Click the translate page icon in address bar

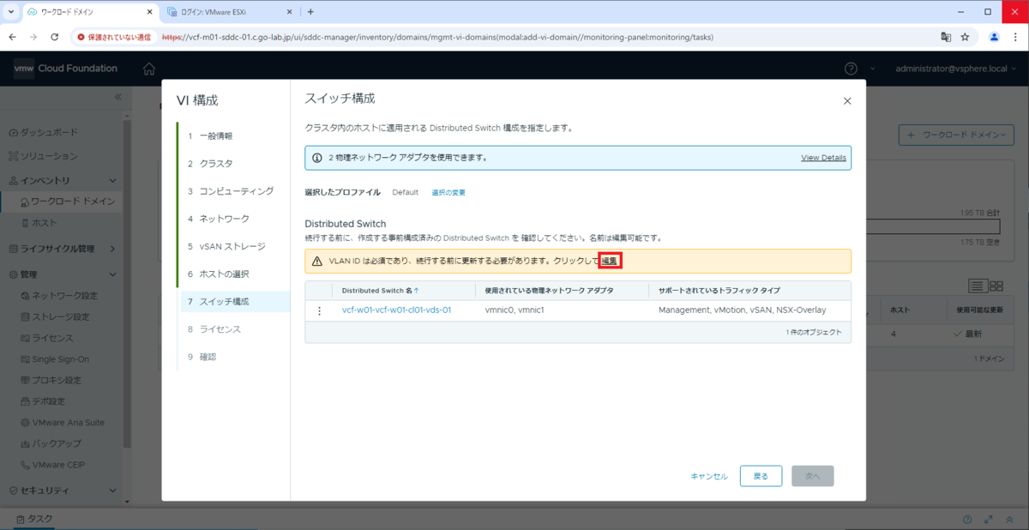tap(946, 37)
